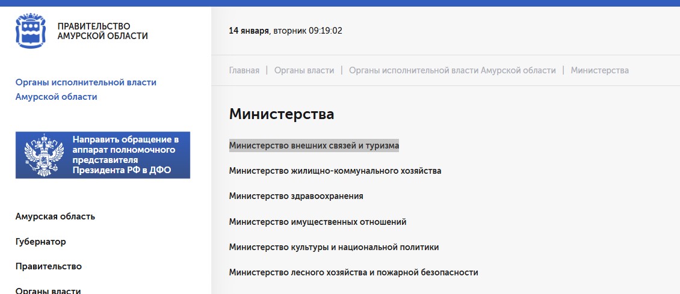Go to 'Министерство здравоохранения' page
680x294 pixels.
296,196
